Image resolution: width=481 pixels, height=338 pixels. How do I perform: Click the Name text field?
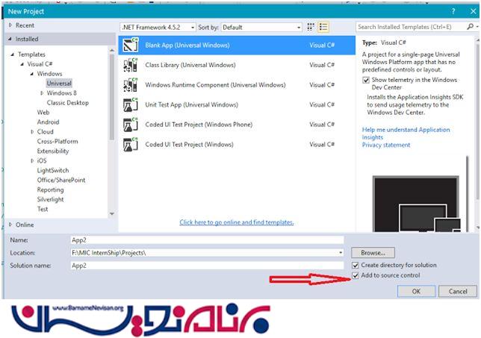207,240
